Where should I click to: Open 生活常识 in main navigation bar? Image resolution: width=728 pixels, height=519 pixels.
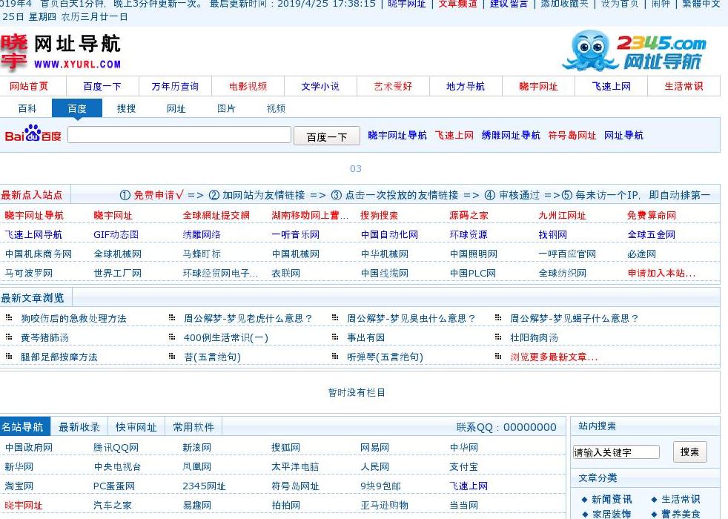click(684, 86)
